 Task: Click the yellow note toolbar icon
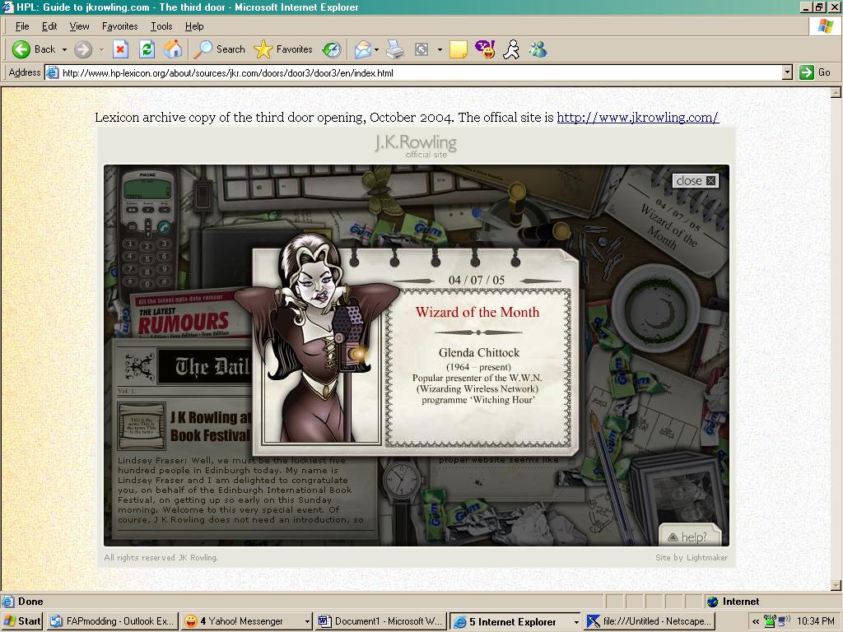[458, 49]
